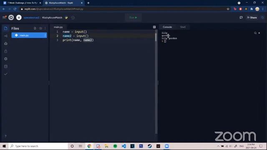The height and width of the screenshot is (150, 267).
Task: Open the main.py row options menu
Action: pyautogui.click(x=45, y=35)
